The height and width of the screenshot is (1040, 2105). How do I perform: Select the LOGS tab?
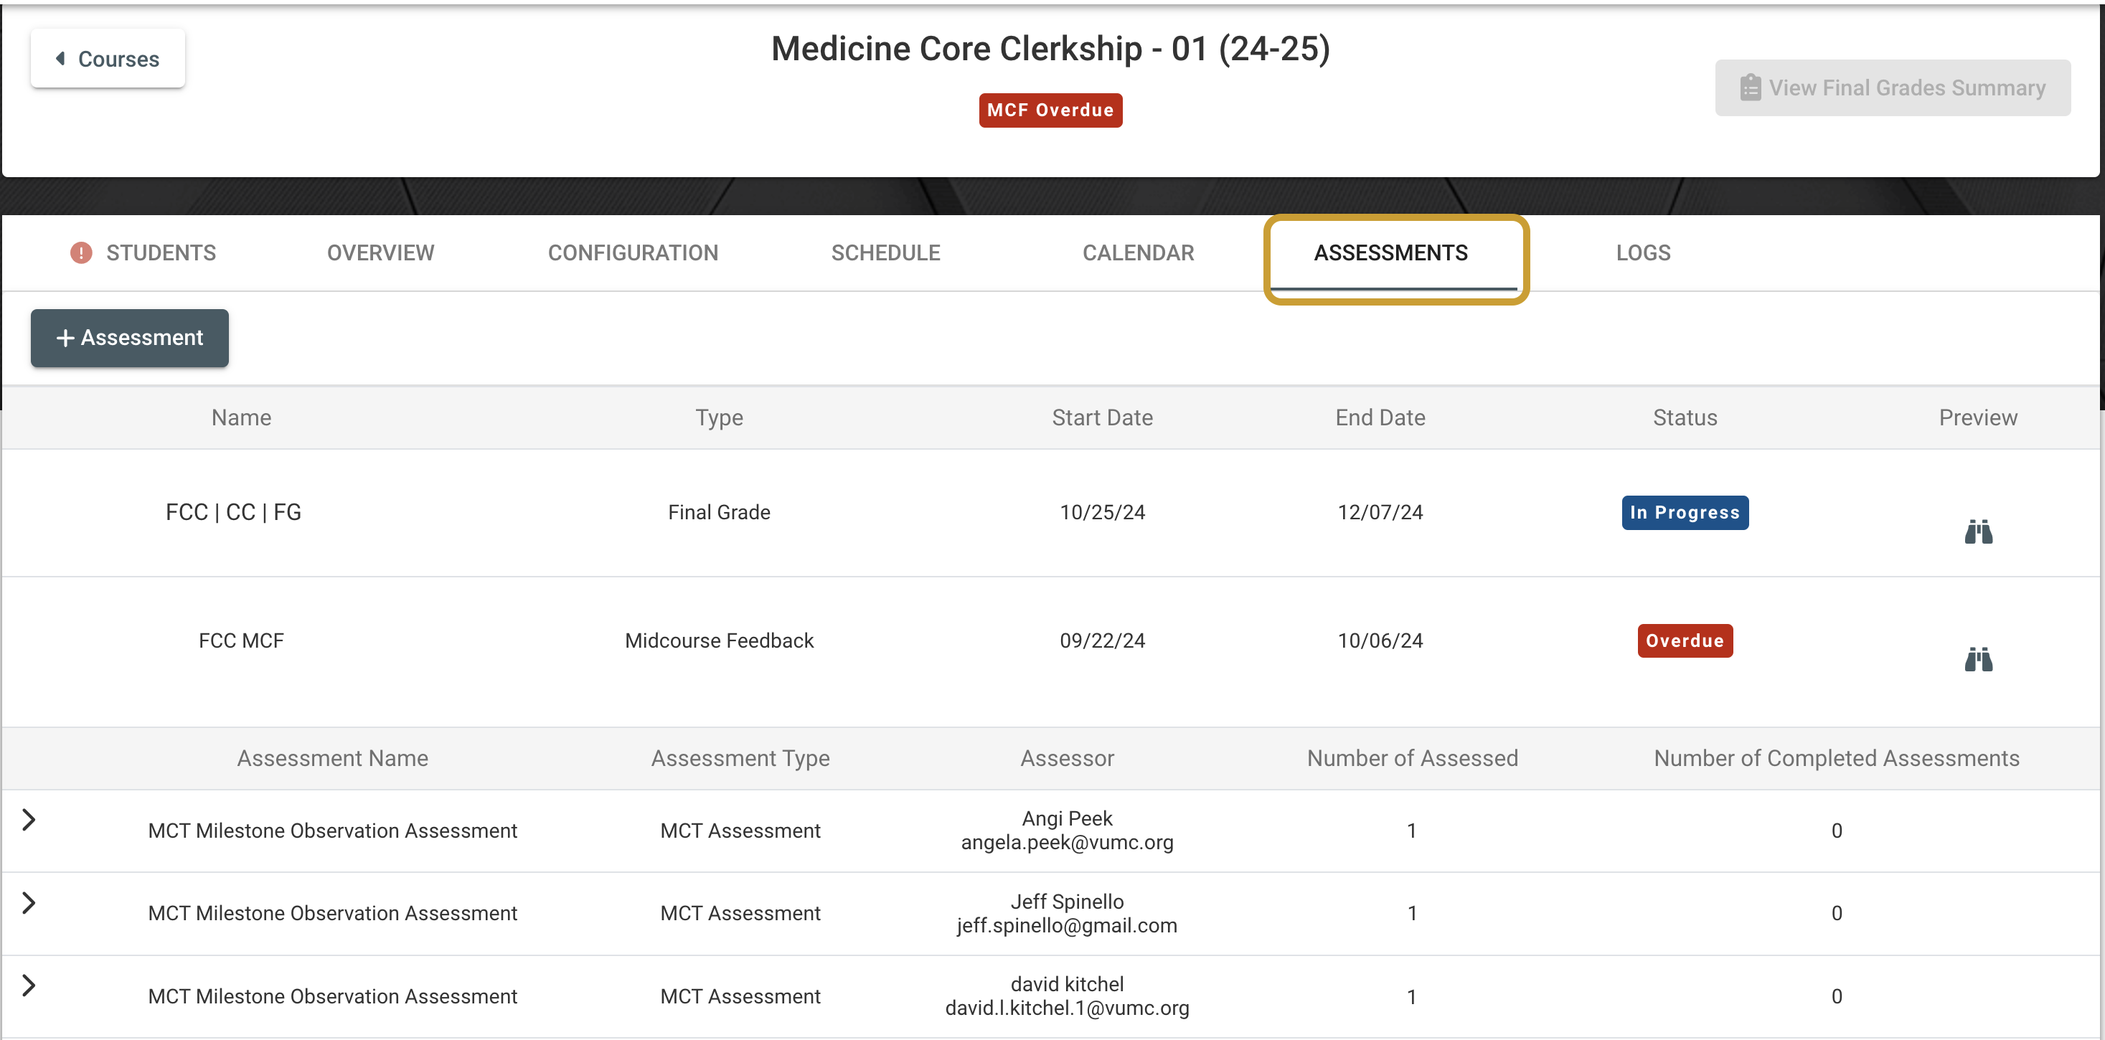[1643, 253]
